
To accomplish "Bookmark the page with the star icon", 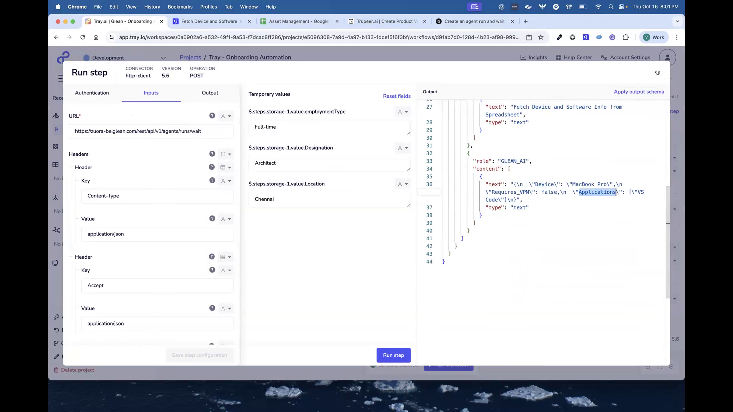I will (x=540, y=37).
